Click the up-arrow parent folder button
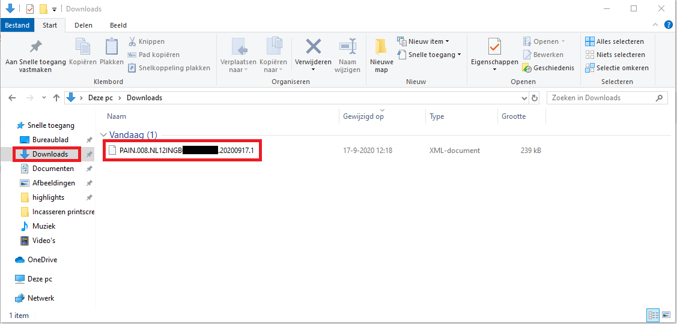 56,98
